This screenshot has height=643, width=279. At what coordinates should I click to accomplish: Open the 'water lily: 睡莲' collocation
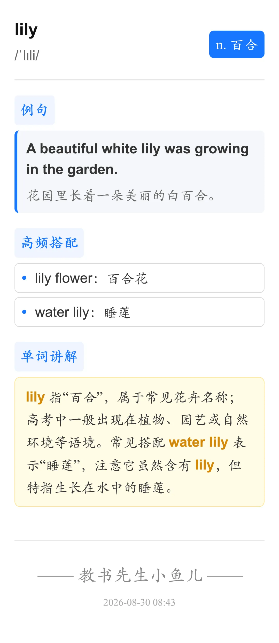tap(139, 312)
